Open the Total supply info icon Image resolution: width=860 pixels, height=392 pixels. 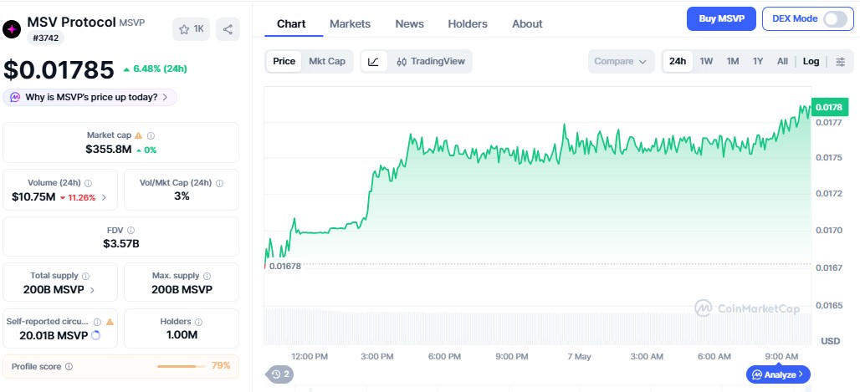[x=85, y=276]
